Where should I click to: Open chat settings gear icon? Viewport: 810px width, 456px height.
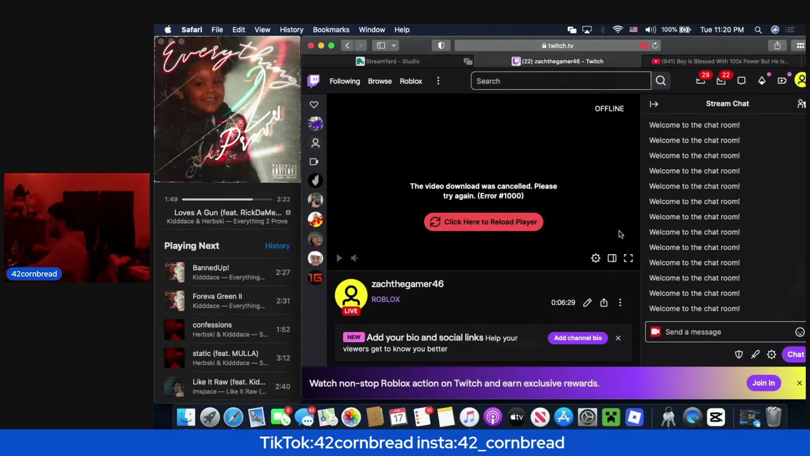(x=771, y=355)
